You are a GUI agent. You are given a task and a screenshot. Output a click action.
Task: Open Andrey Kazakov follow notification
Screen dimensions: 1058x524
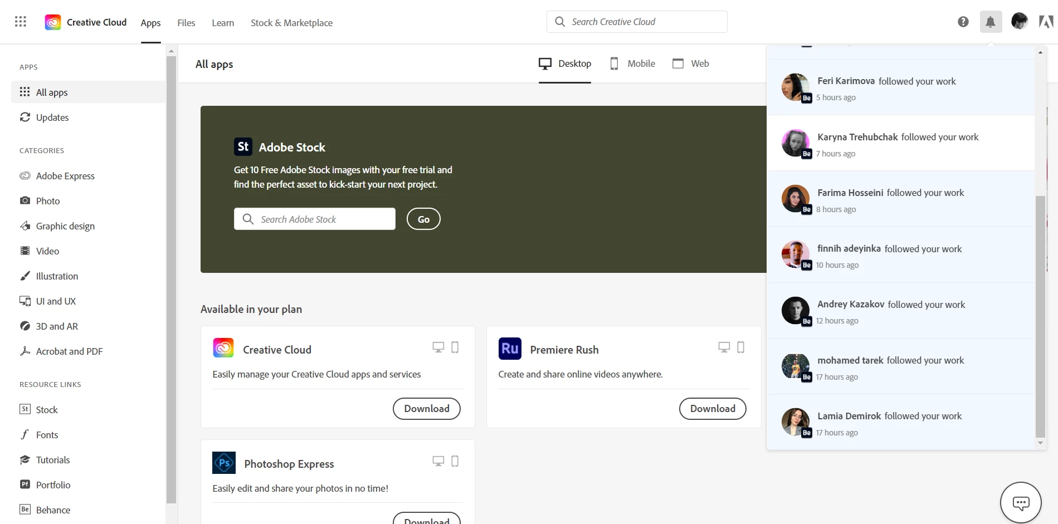tap(901, 311)
